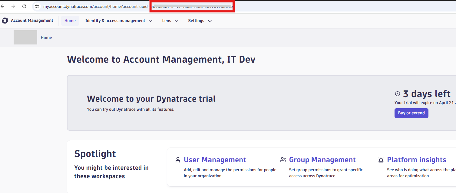
Task: Click 'You might be interested in these workspaces'
Action: 111,172
